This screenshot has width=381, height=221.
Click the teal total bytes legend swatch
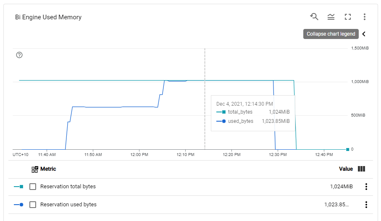(x=18, y=187)
